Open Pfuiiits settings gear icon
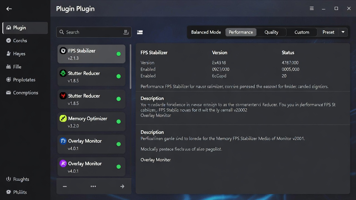This screenshot has width=356, height=200. (x=8, y=192)
